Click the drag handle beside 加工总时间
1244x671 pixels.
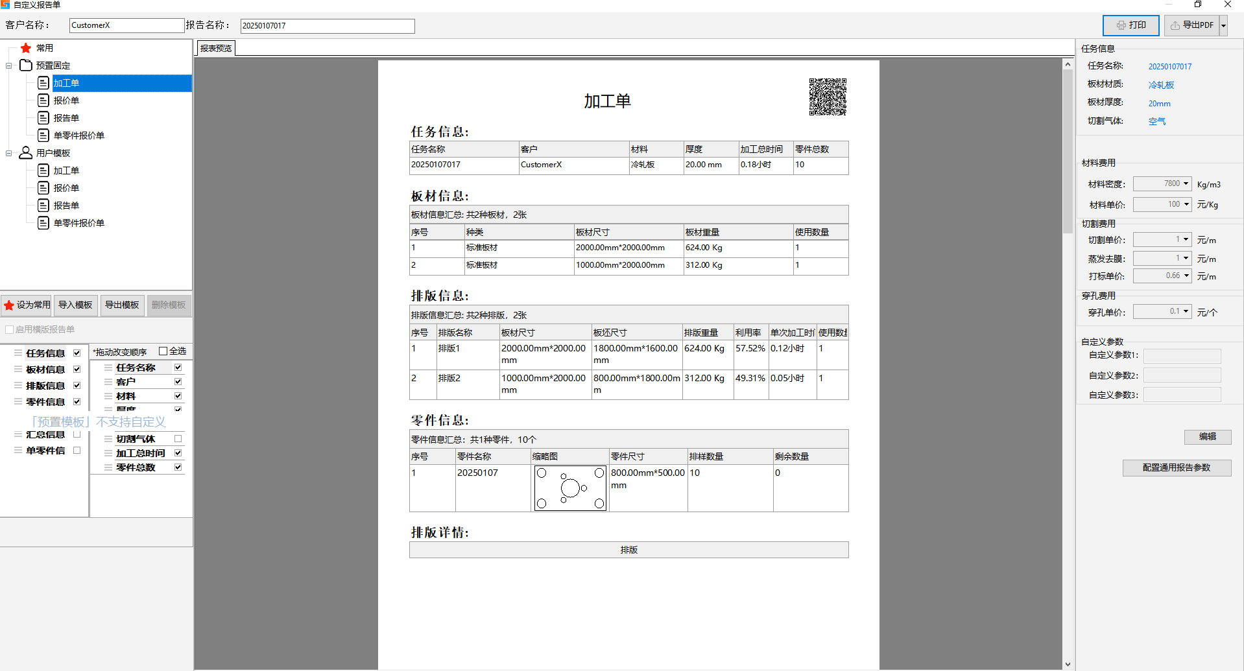coord(108,453)
